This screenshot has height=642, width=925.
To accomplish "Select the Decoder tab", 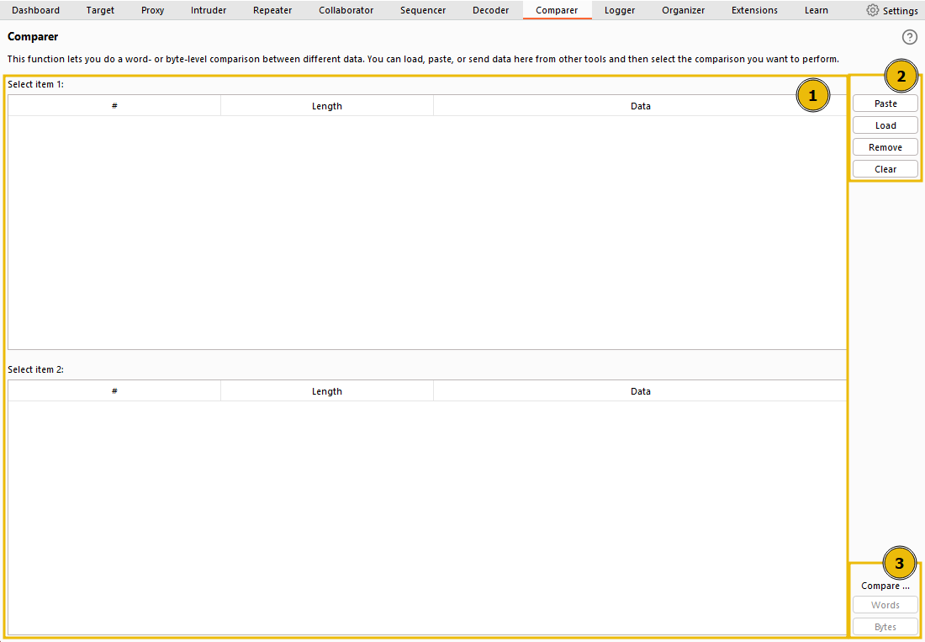I will pyautogui.click(x=490, y=10).
